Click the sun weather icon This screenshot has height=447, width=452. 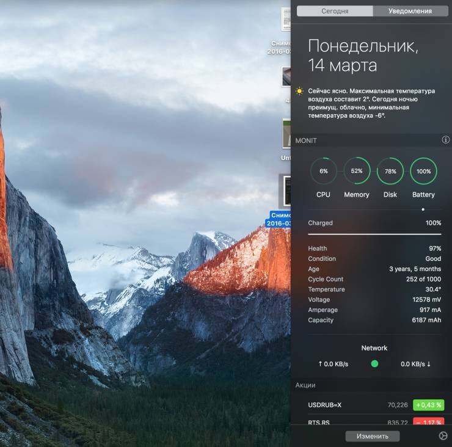pyautogui.click(x=299, y=92)
